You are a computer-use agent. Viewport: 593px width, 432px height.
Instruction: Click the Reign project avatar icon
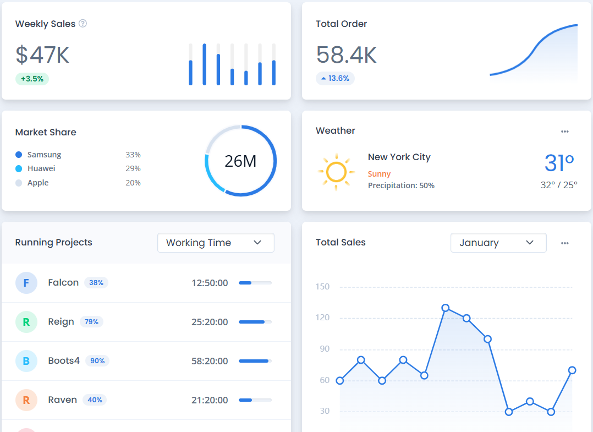[x=26, y=322]
